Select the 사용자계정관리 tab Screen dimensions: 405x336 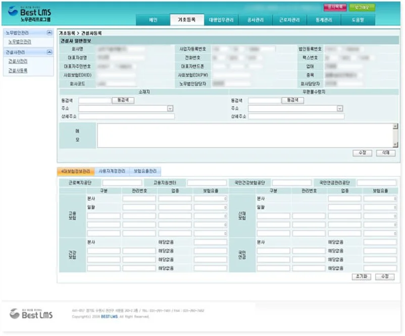click(x=112, y=171)
